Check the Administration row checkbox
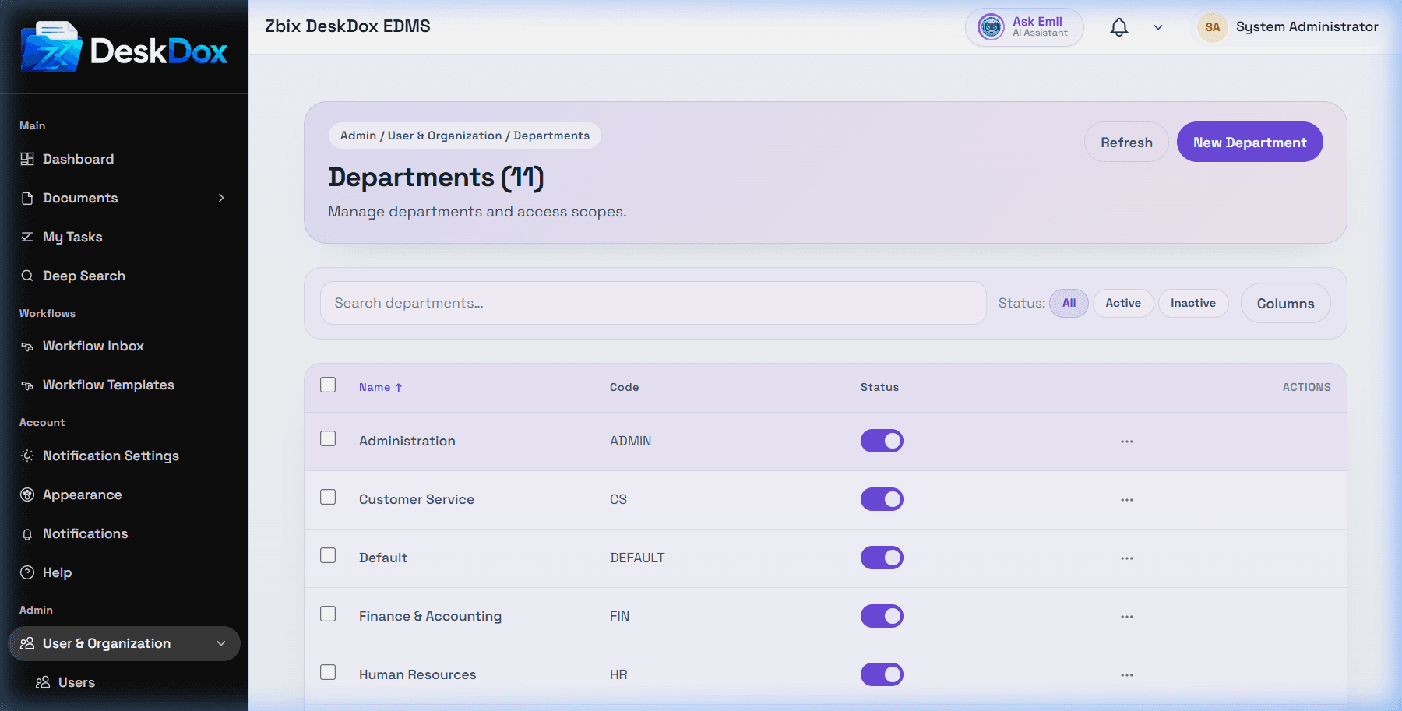The width and height of the screenshot is (1402, 711). 328,438
